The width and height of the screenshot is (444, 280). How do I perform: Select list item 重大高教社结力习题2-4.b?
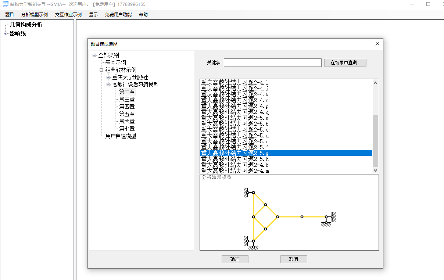click(x=286, y=165)
